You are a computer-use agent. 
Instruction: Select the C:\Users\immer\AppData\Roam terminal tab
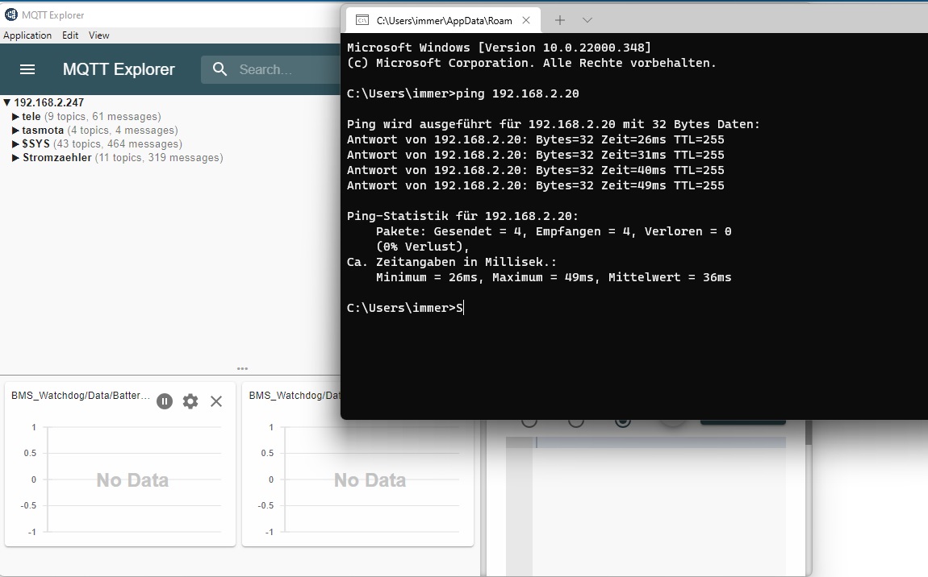(x=444, y=20)
